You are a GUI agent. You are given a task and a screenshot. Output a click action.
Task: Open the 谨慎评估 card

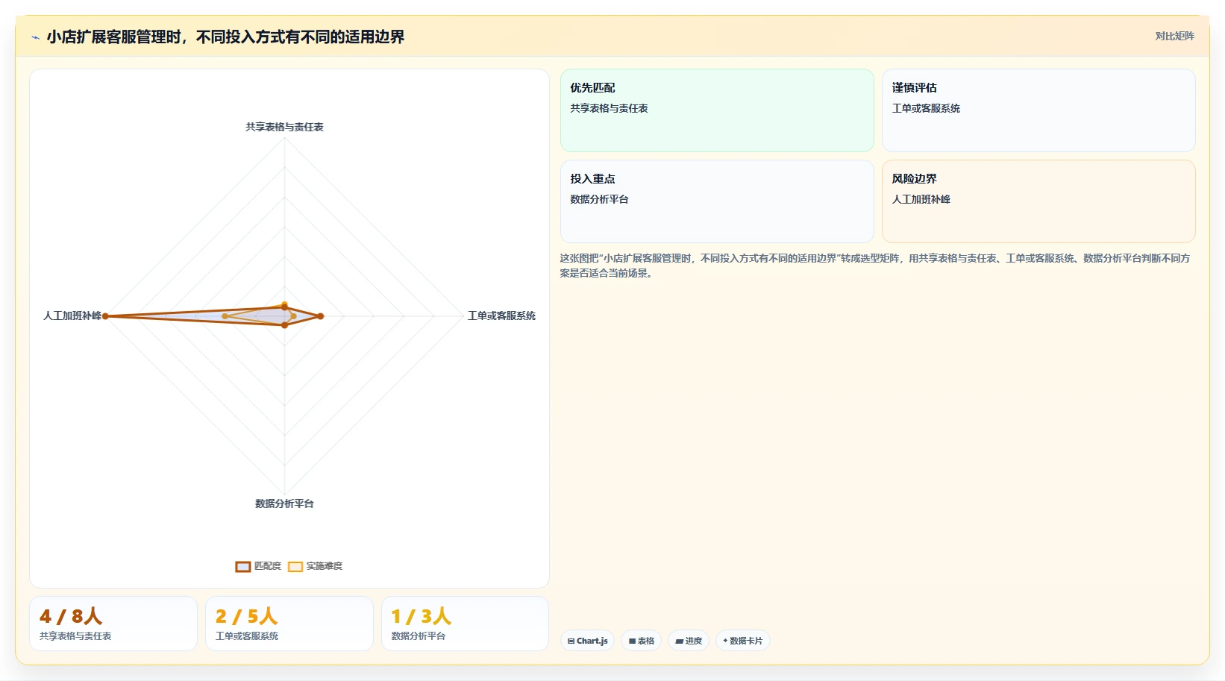click(x=1038, y=110)
